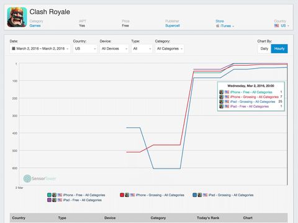Open the March 2, 2016 date range picker
Viewport: 298px width, 223px height.
pos(40,49)
